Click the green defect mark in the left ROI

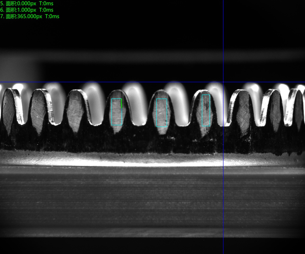[x=121, y=104]
